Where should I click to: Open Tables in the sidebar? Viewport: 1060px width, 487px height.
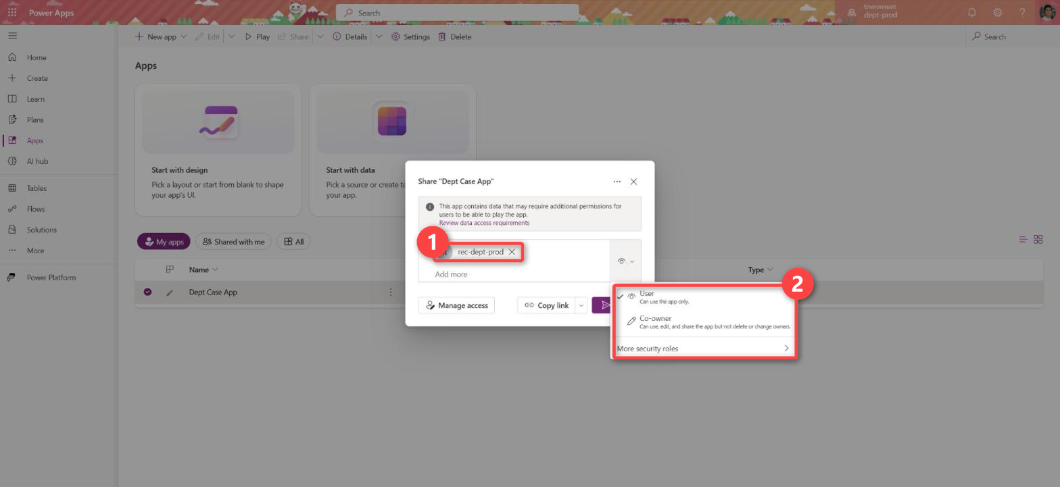coord(37,188)
